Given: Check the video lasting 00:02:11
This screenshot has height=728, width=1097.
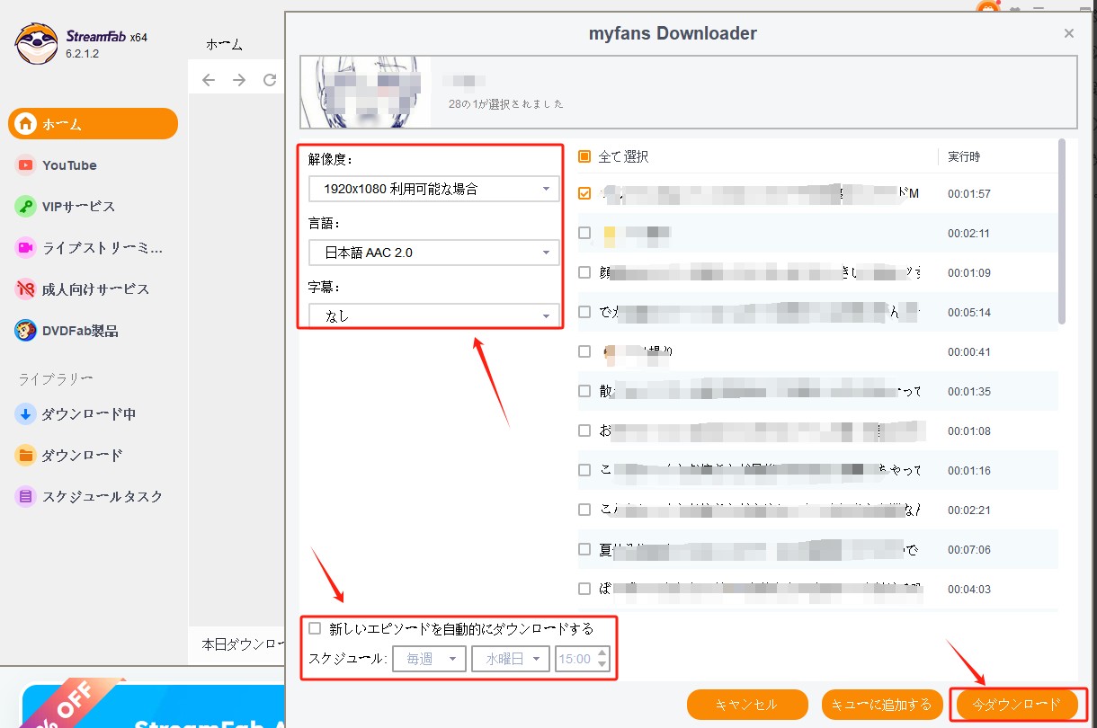Looking at the screenshot, I should coord(584,233).
